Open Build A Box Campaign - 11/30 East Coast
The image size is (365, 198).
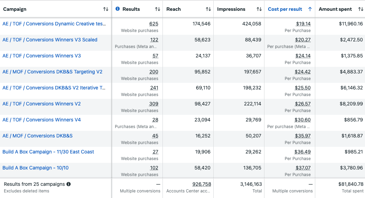(x=48, y=152)
